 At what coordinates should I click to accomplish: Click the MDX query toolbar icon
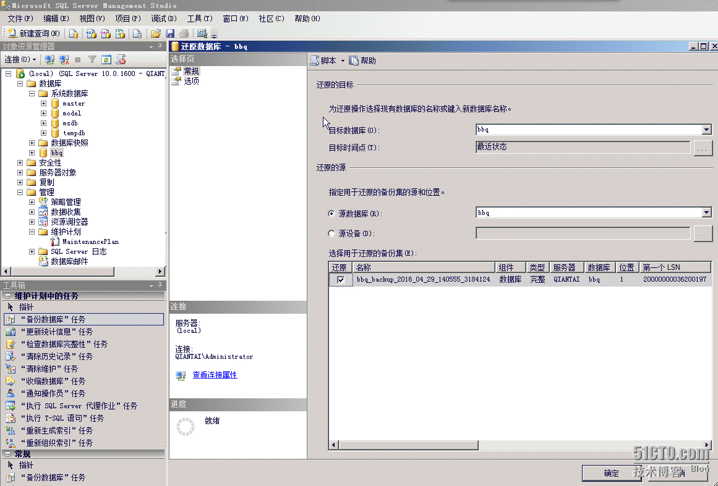click(x=91, y=33)
